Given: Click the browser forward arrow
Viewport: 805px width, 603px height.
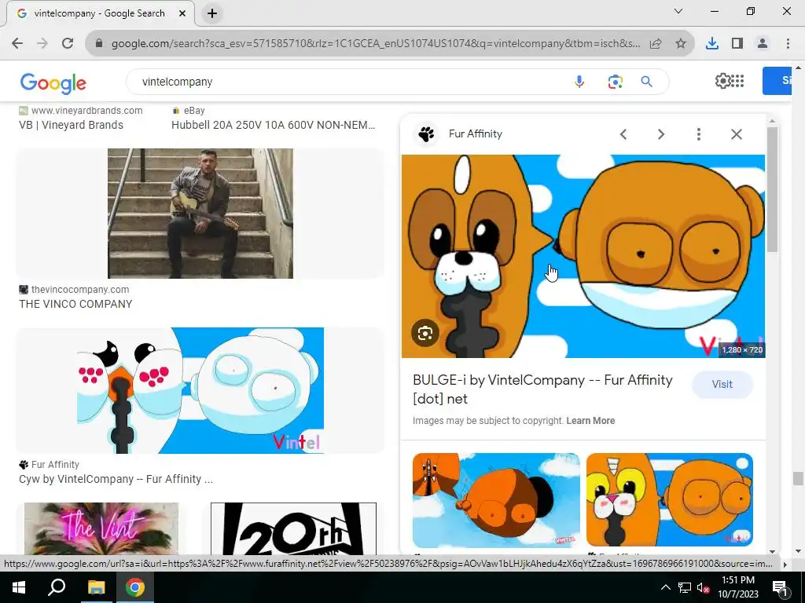Looking at the screenshot, I should pyautogui.click(x=42, y=44).
